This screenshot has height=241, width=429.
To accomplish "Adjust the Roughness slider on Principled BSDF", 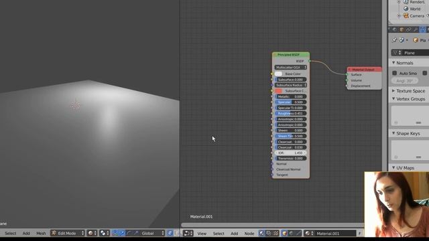I will [x=290, y=113].
